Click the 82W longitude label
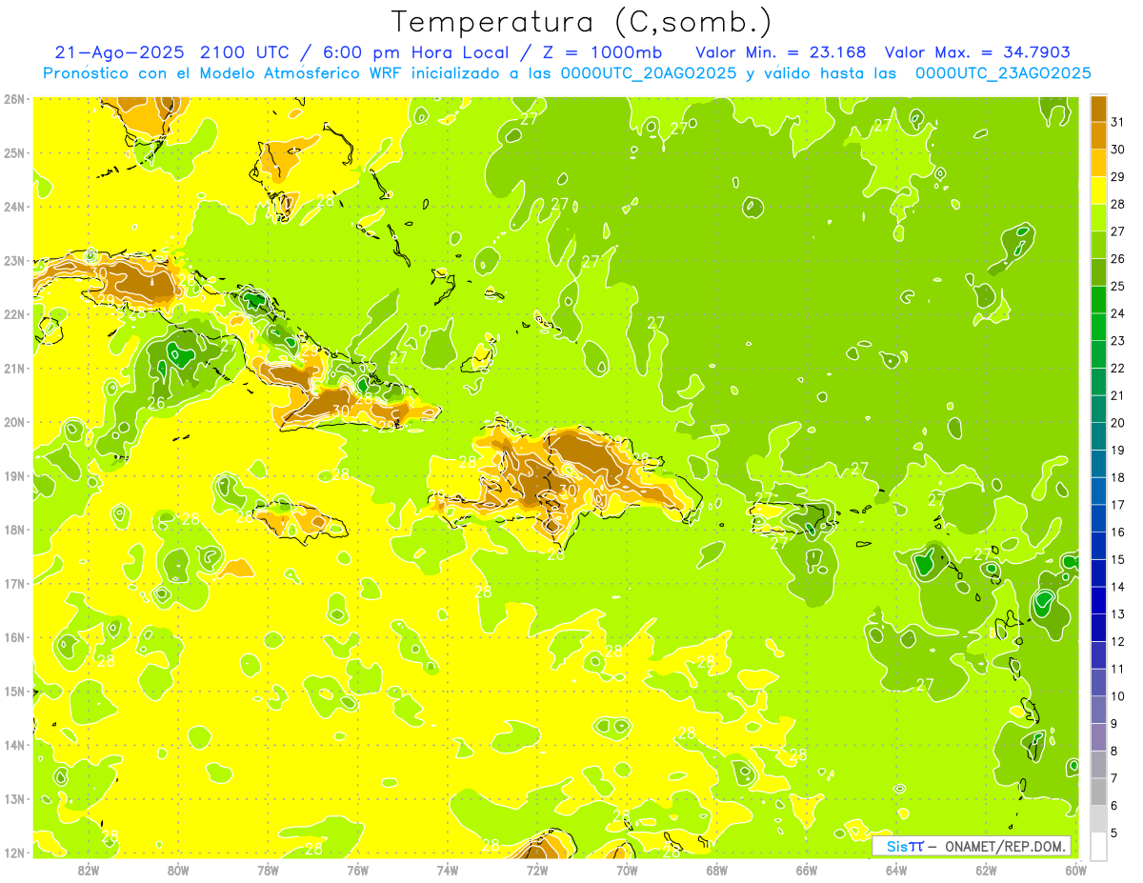 pyautogui.click(x=89, y=870)
